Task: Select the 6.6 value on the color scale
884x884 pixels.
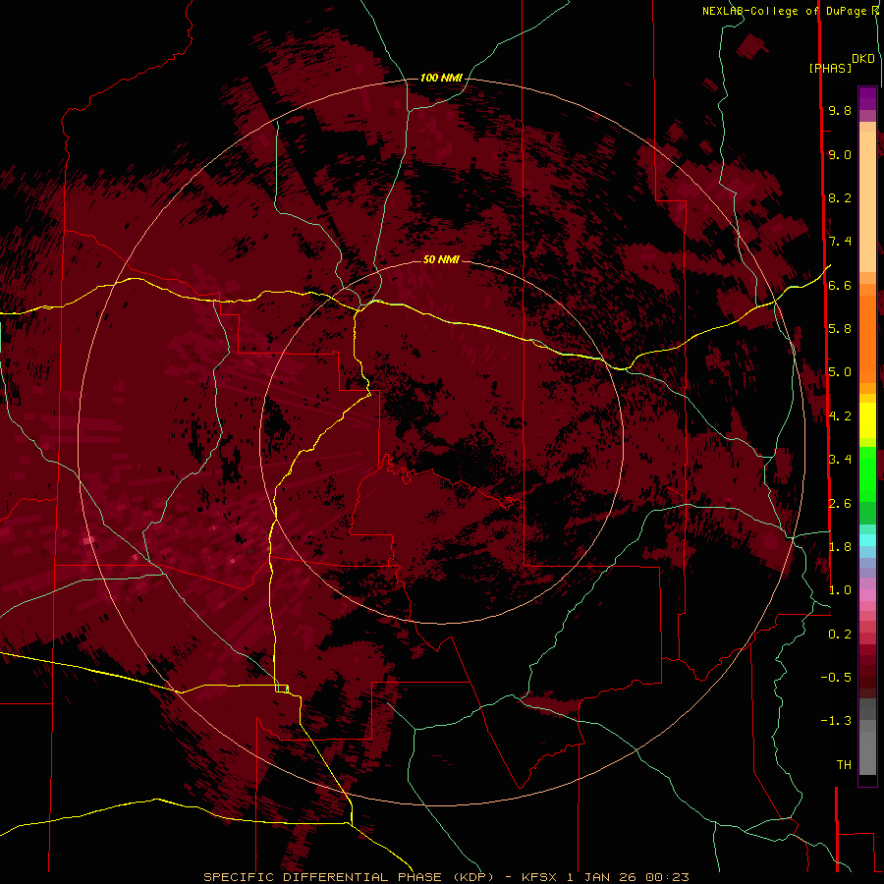Action: (840, 285)
